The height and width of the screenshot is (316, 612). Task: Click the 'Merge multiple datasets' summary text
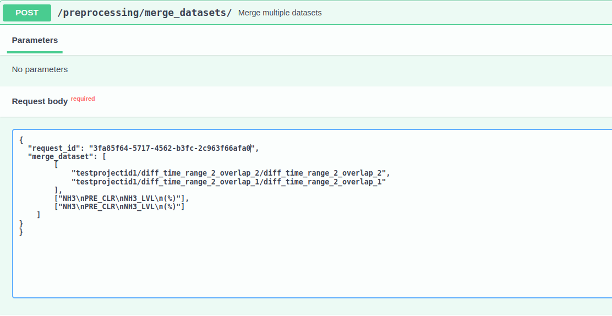(x=280, y=13)
